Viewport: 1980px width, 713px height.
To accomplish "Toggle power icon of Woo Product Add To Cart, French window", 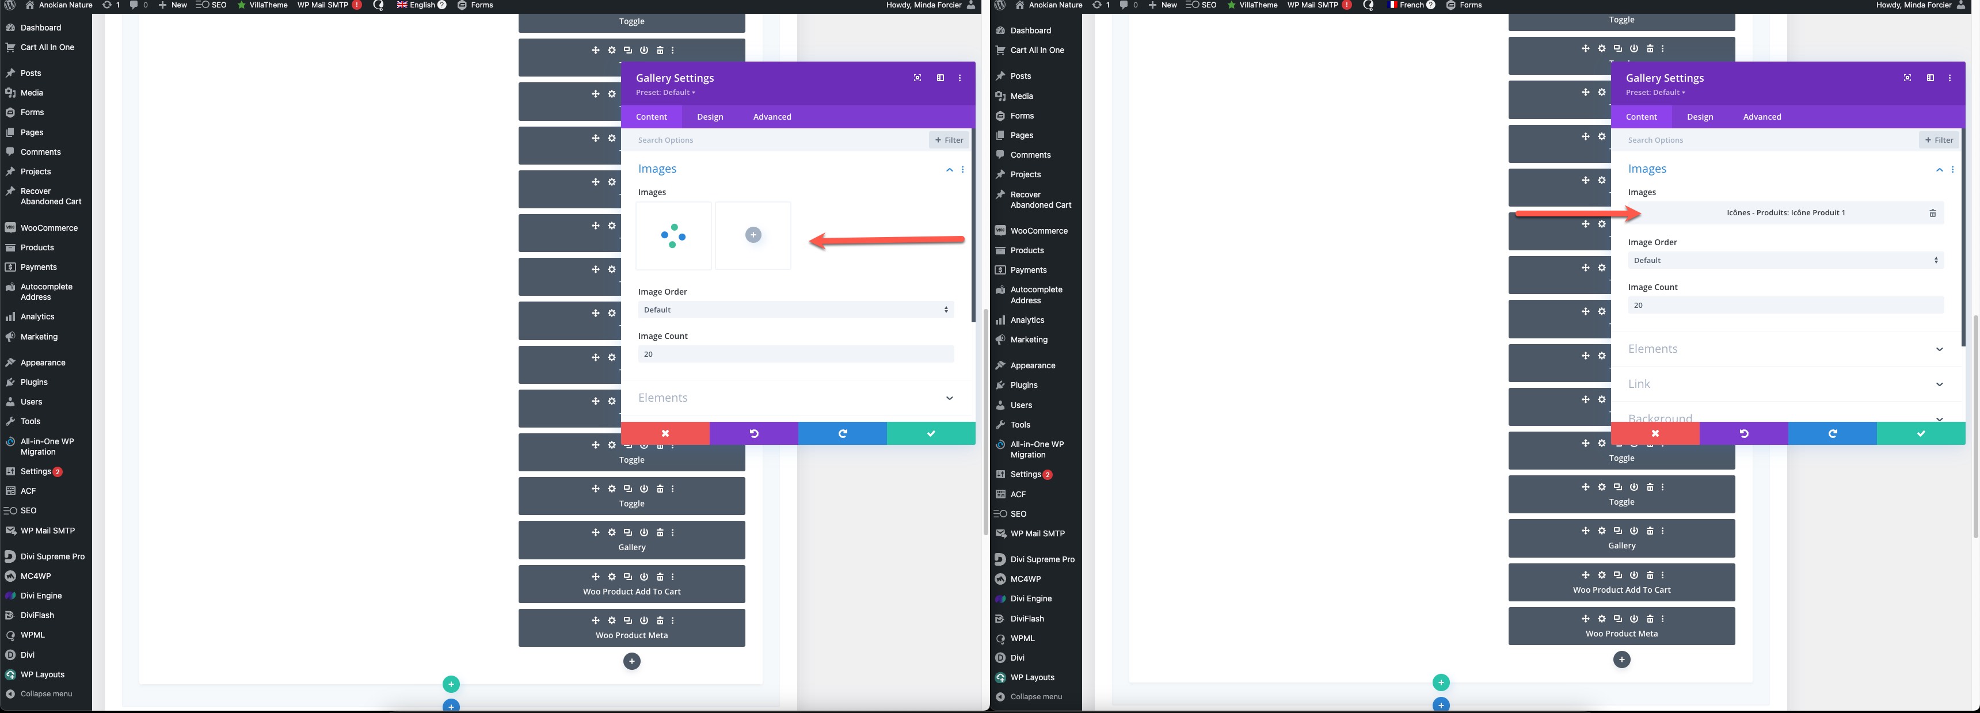I will [1634, 575].
